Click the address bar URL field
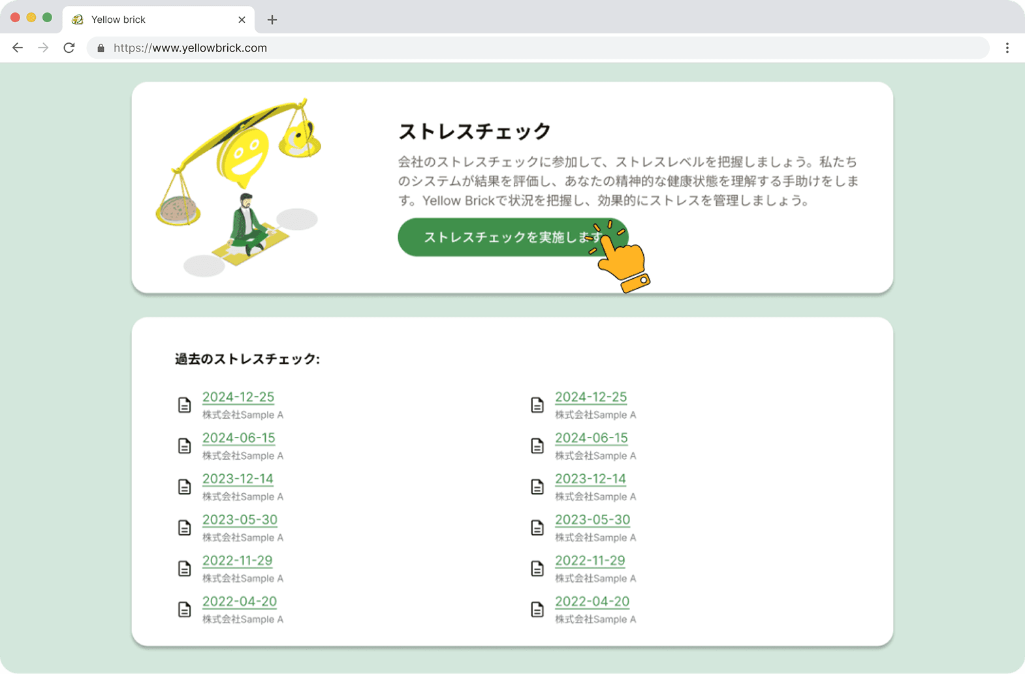 coord(522,48)
